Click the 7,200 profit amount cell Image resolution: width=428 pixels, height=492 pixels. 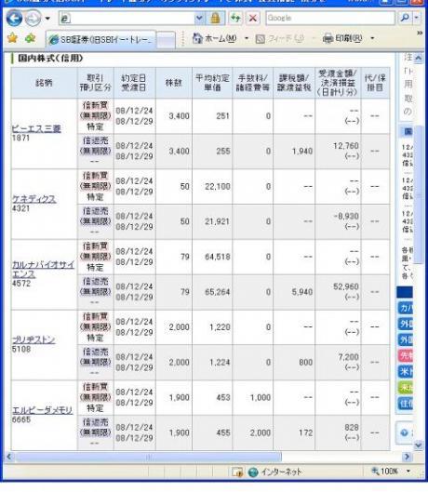(x=338, y=362)
